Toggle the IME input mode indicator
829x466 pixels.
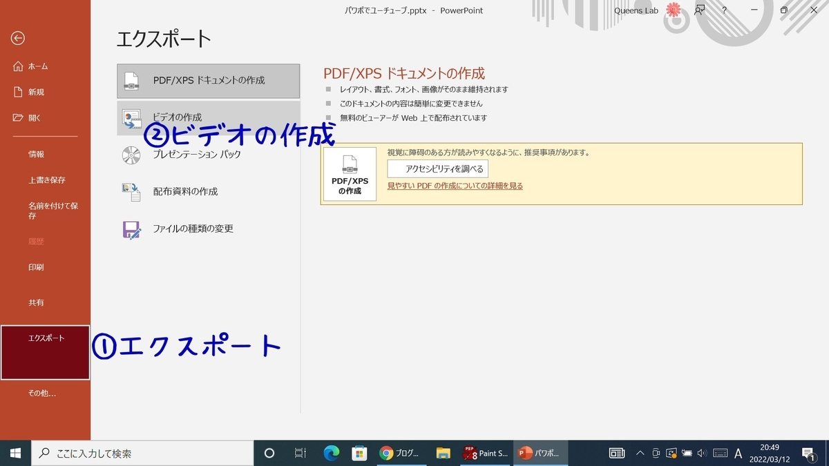[x=738, y=454]
